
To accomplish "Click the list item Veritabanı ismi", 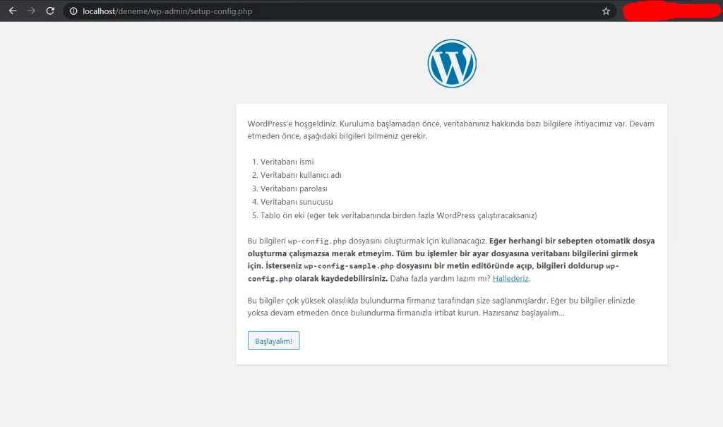I will tap(287, 162).
